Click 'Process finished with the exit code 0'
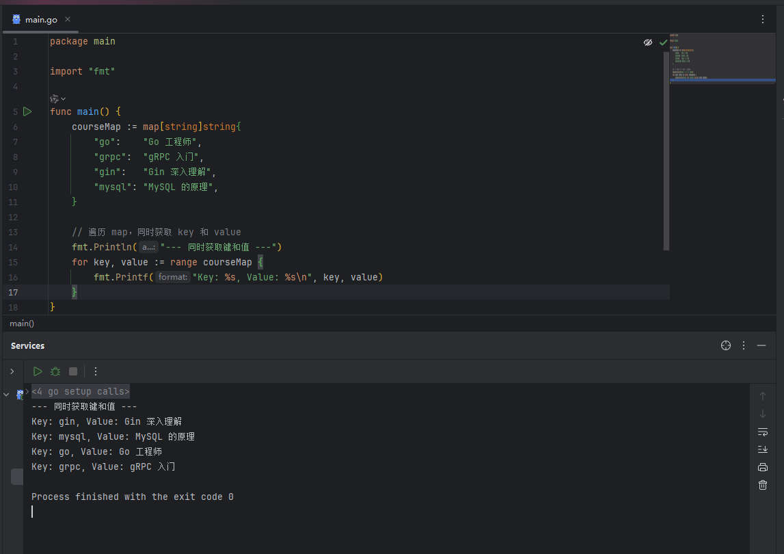Viewport: 784px width, 554px height. click(133, 497)
